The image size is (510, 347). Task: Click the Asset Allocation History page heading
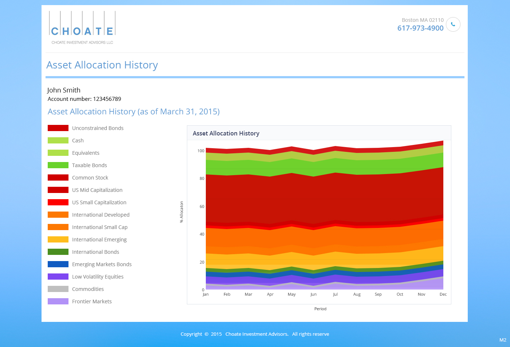102,65
